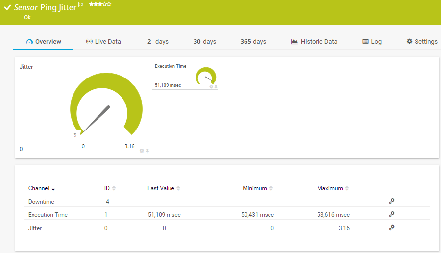Select the Jitter channel name in table

(35, 228)
